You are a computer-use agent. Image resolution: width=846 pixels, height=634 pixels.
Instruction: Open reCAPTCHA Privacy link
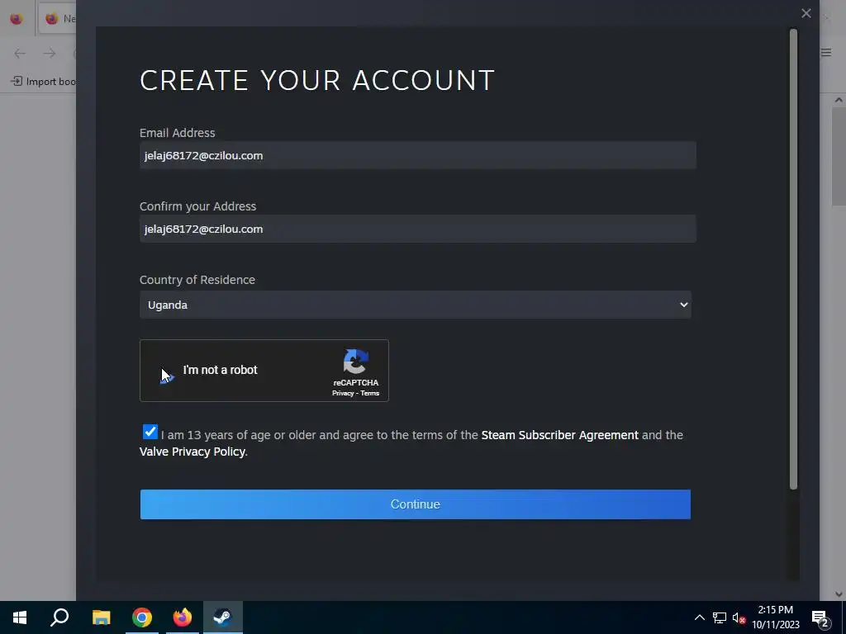point(343,393)
